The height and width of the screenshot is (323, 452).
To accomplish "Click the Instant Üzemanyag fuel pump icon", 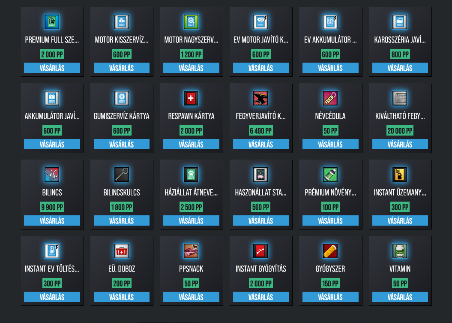I will 400,175.
